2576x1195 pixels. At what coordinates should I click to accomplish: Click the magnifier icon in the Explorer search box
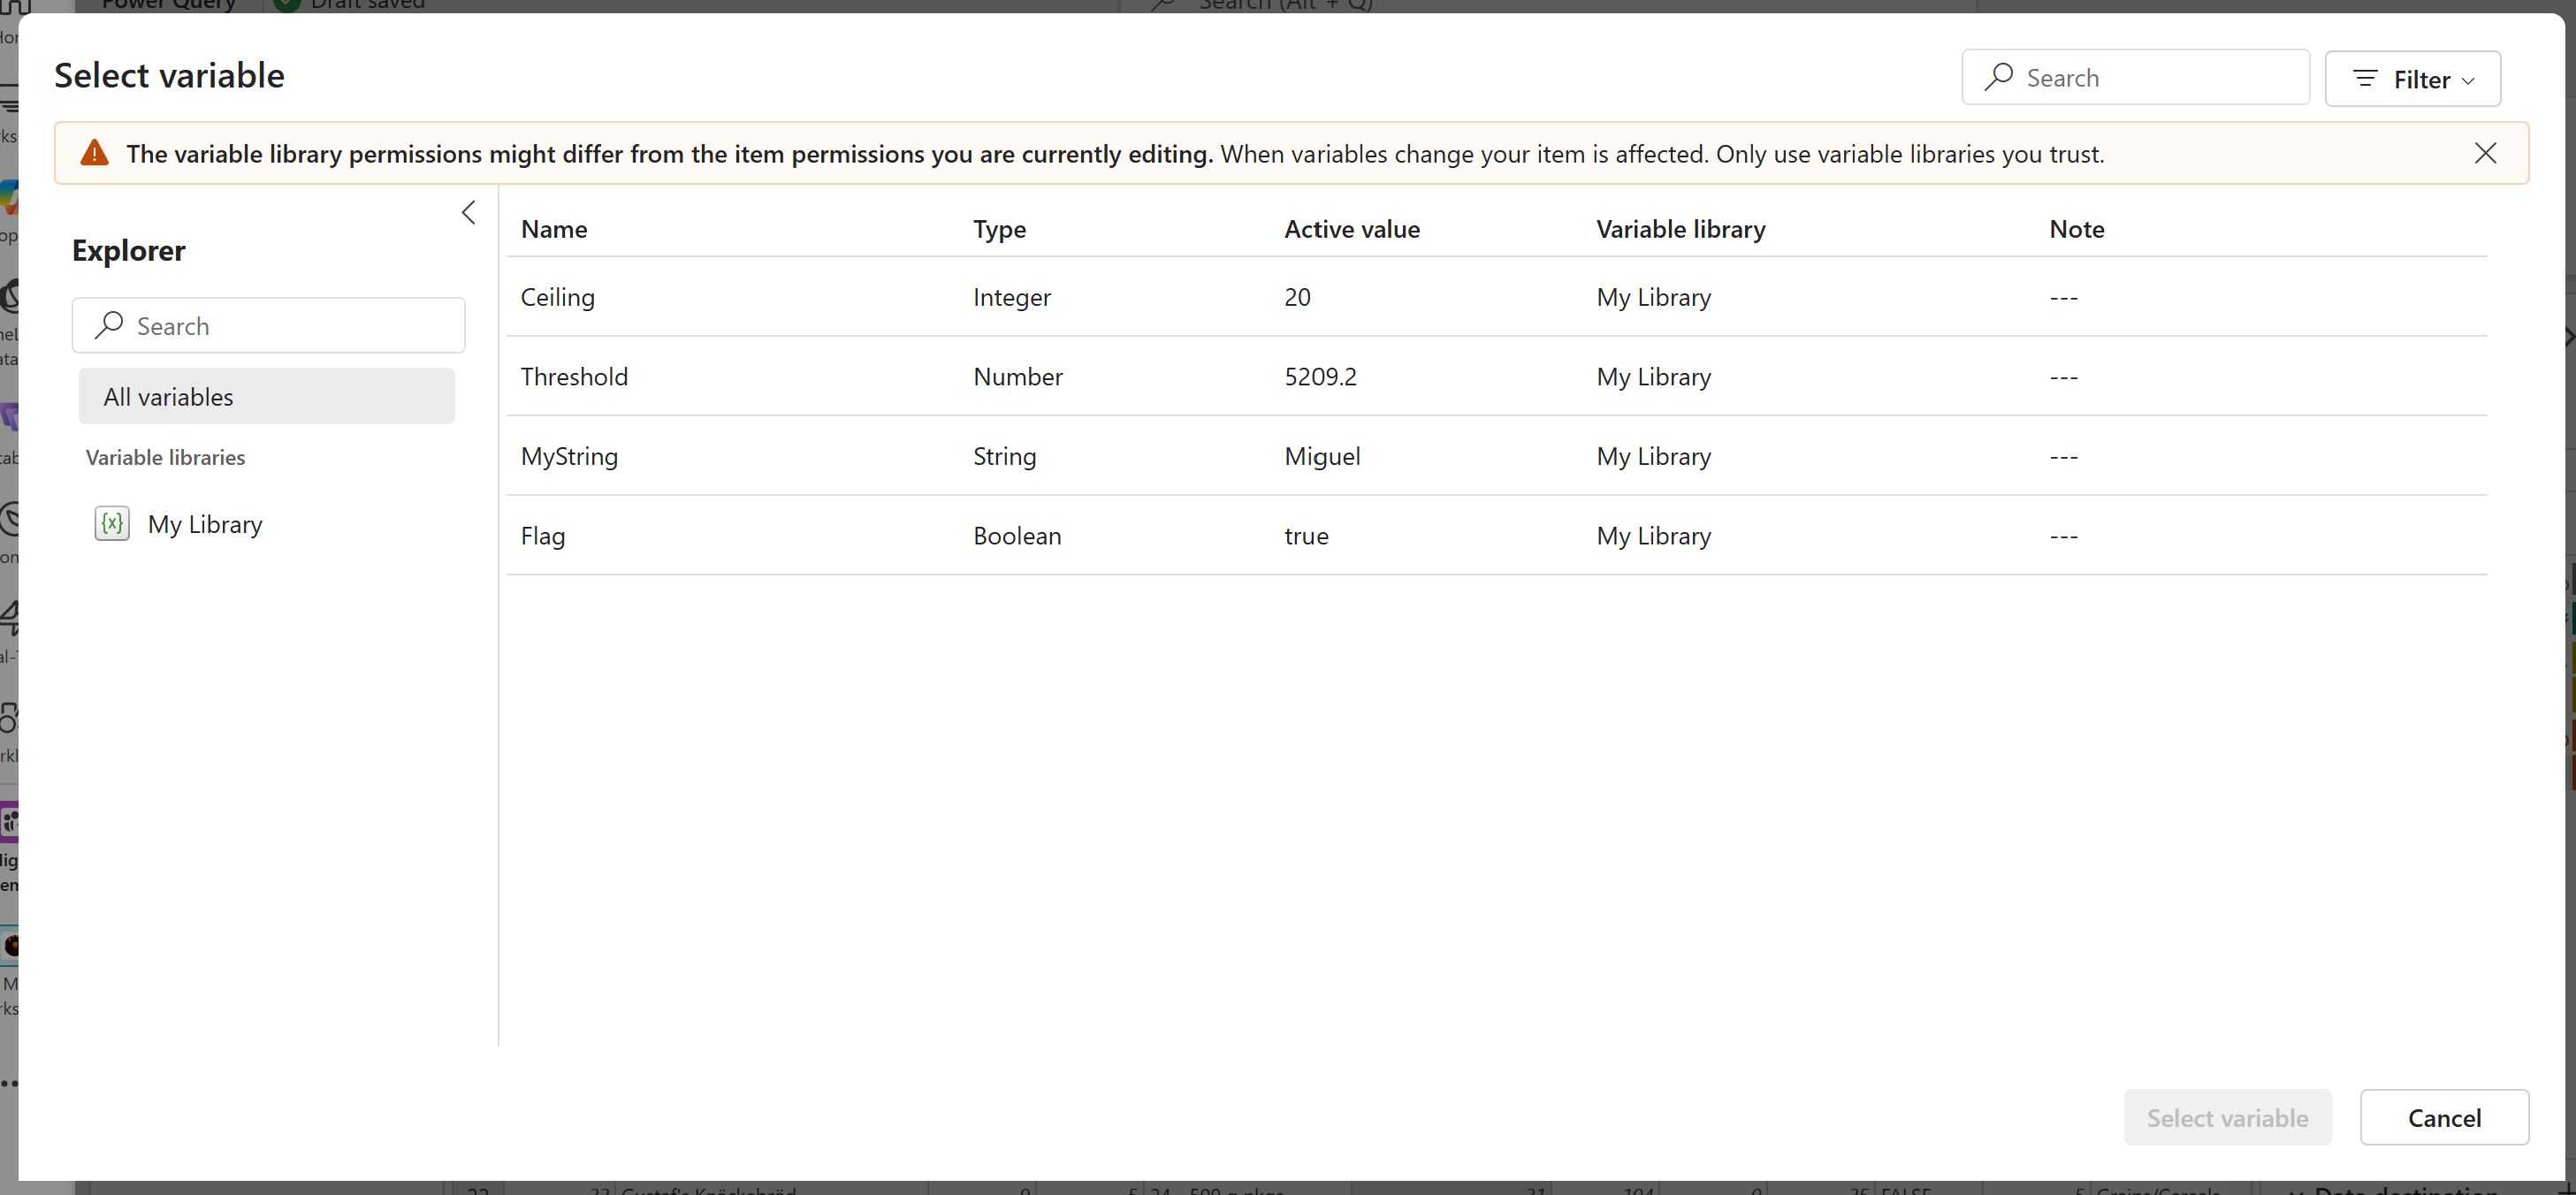110,326
